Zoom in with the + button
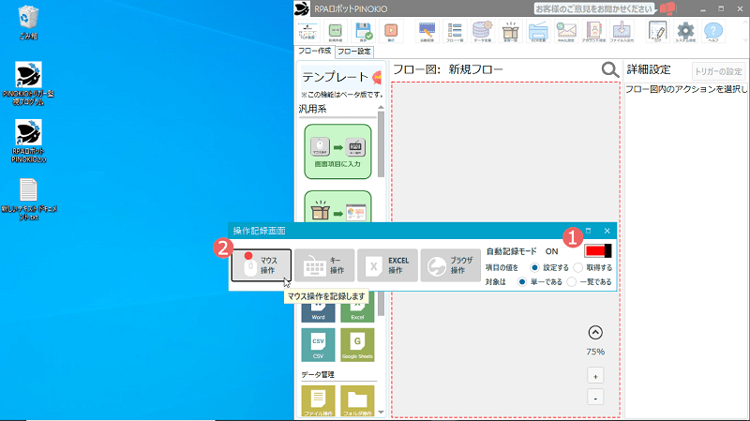Viewport: 750px width, 421px height. point(595,376)
